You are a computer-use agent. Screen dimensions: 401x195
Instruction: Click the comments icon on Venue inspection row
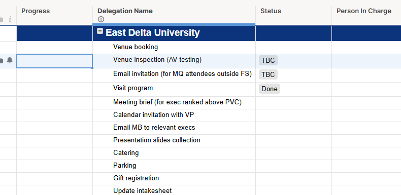1,60
